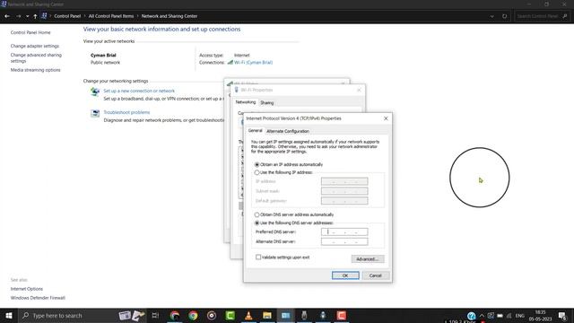The image size is (574, 323).
Task: Open Windows Defender Firewall link
Action: pyautogui.click(x=38, y=298)
